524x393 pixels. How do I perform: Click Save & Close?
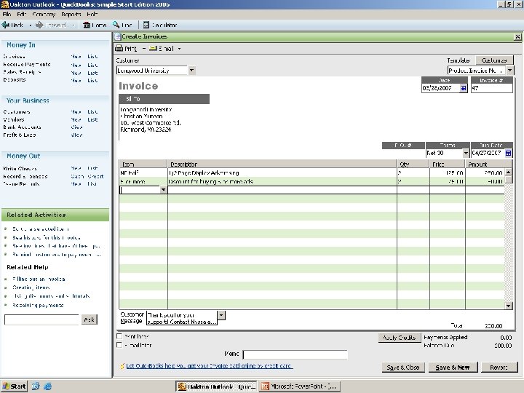[x=403, y=368]
